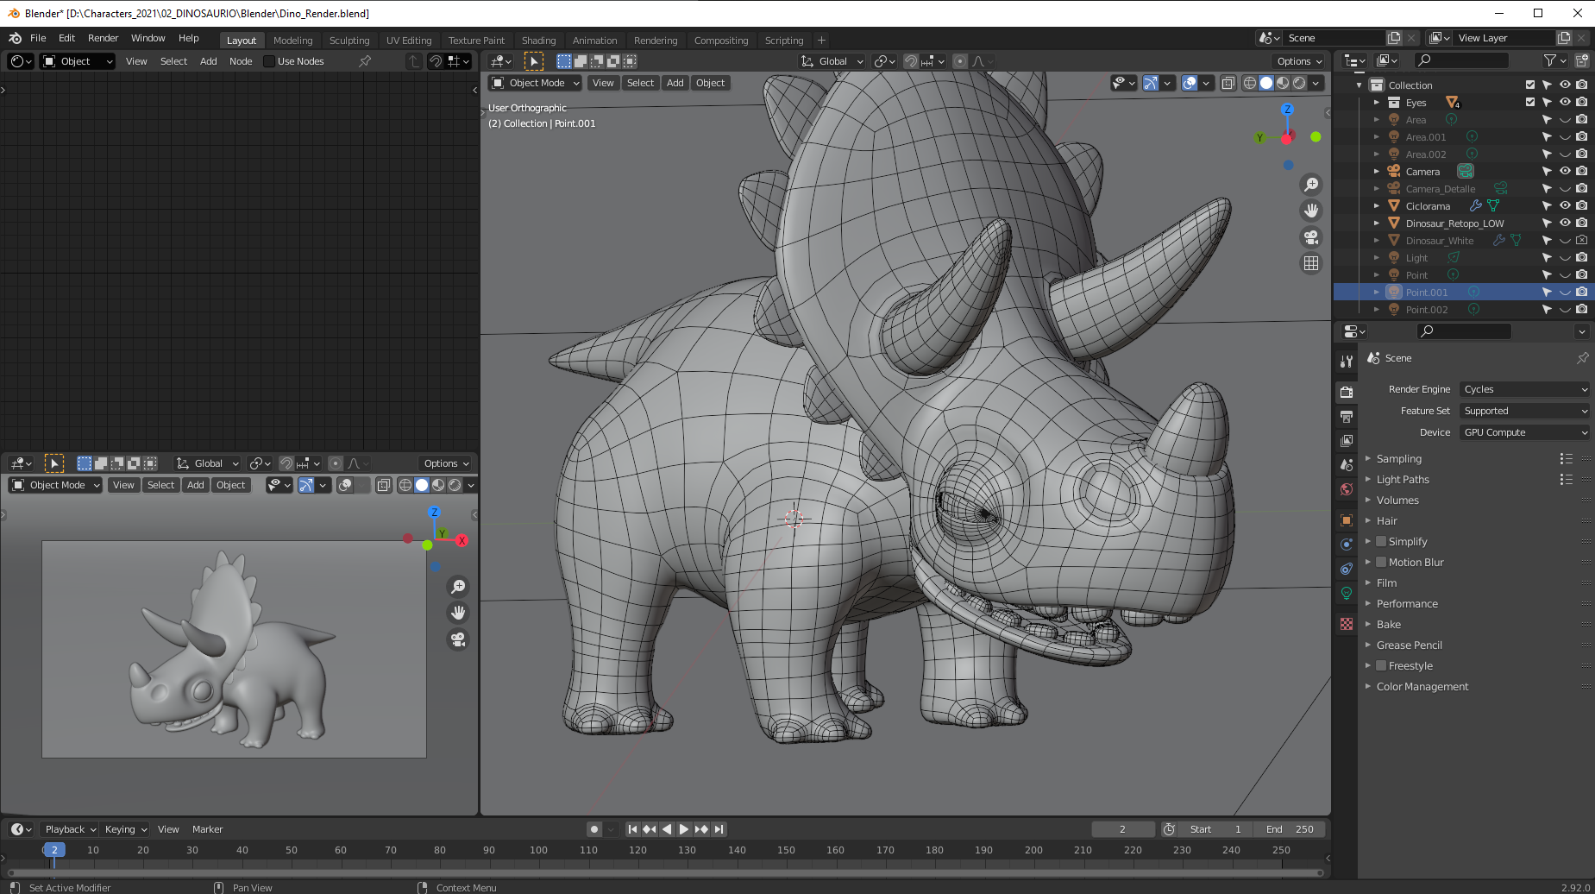Open the Output properties tab icon

[1347, 417]
